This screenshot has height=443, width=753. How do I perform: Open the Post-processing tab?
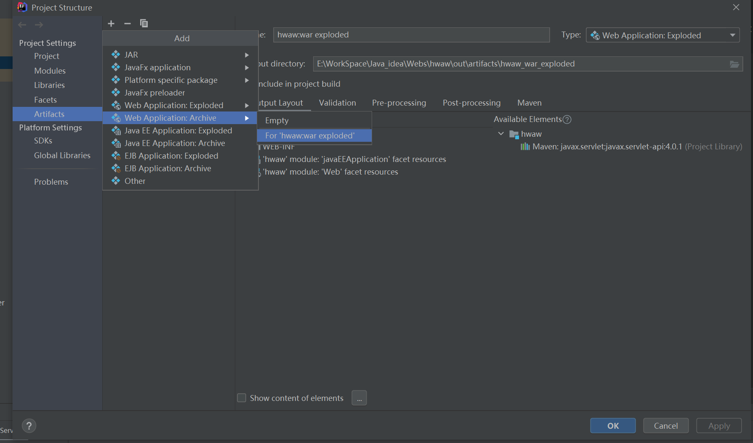(x=471, y=103)
